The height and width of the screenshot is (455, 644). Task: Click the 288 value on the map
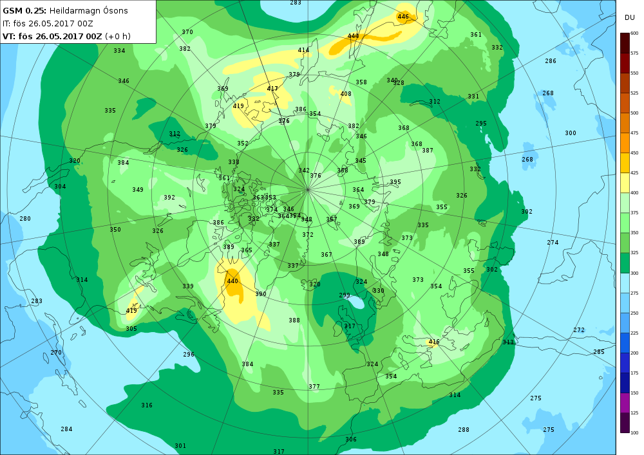464,430
